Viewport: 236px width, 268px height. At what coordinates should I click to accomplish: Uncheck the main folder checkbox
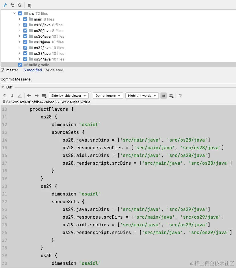tap(25, 19)
